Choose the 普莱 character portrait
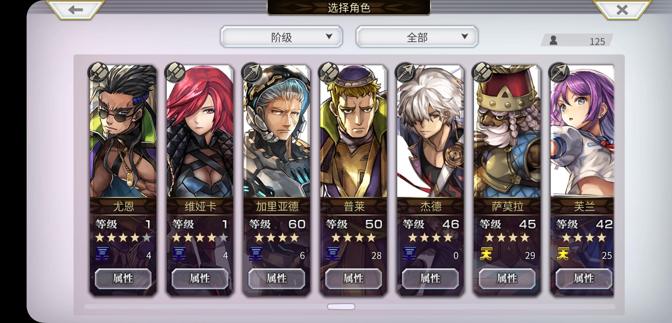Image resolution: width=672 pixels, height=323 pixels. (354, 132)
